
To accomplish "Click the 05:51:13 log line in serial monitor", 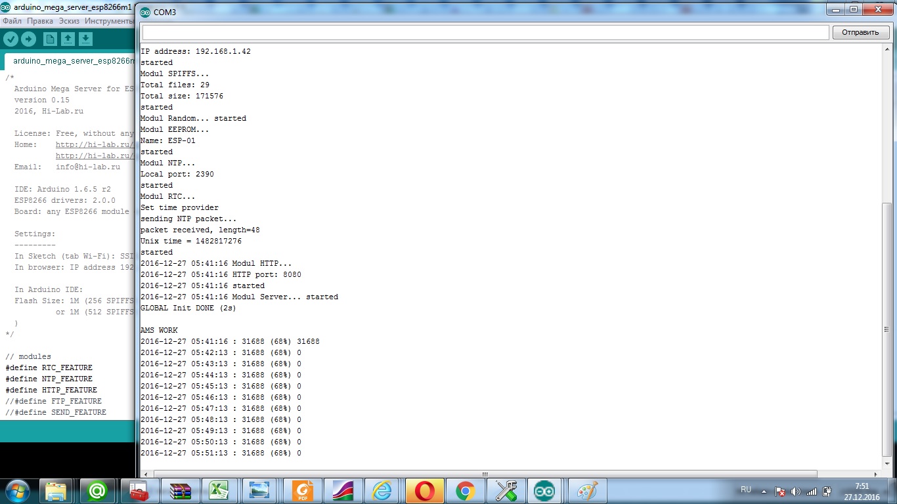I will pyautogui.click(x=221, y=453).
